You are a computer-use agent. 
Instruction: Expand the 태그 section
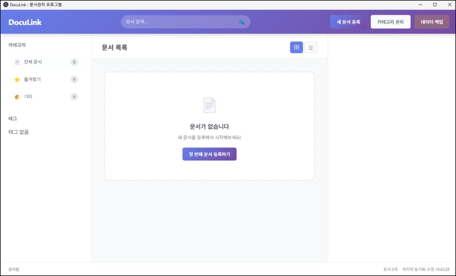[x=12, y=118]
